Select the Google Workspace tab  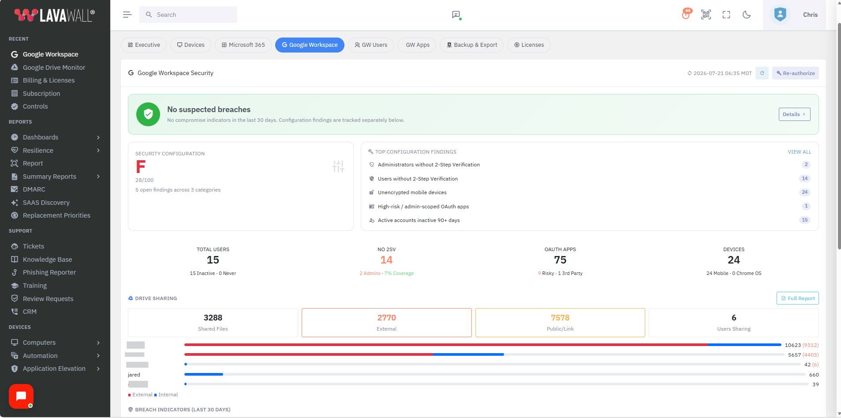310,45
